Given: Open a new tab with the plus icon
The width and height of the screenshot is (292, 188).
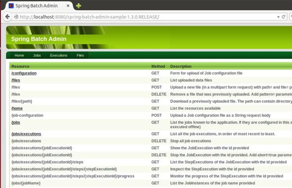Looking at the screenshot, I should 79,6.
